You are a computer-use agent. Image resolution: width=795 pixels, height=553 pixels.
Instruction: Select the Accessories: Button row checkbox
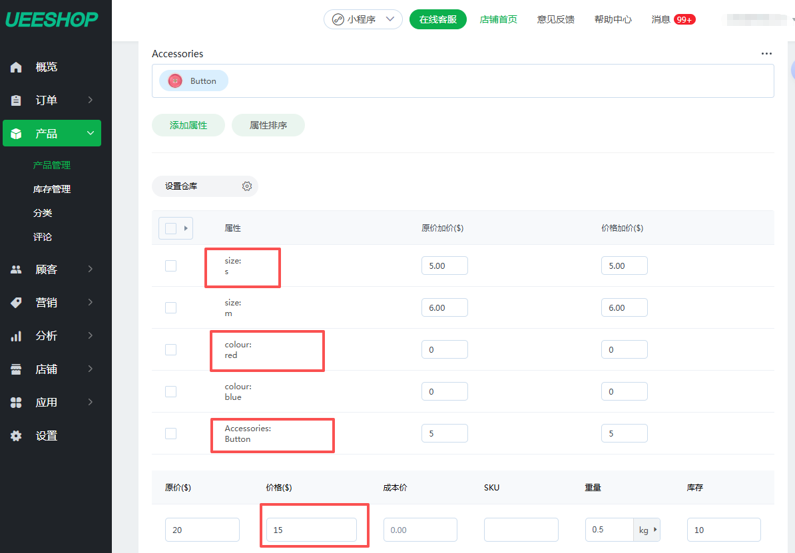pos(170,433)
